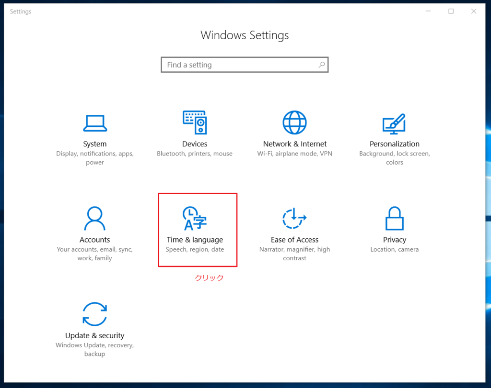Click 'Speech, region, date' description

click(x=195, y=250)
